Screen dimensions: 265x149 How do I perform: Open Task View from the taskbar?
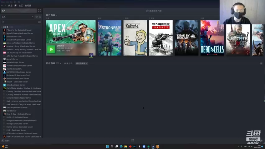(x=117, y=146)
